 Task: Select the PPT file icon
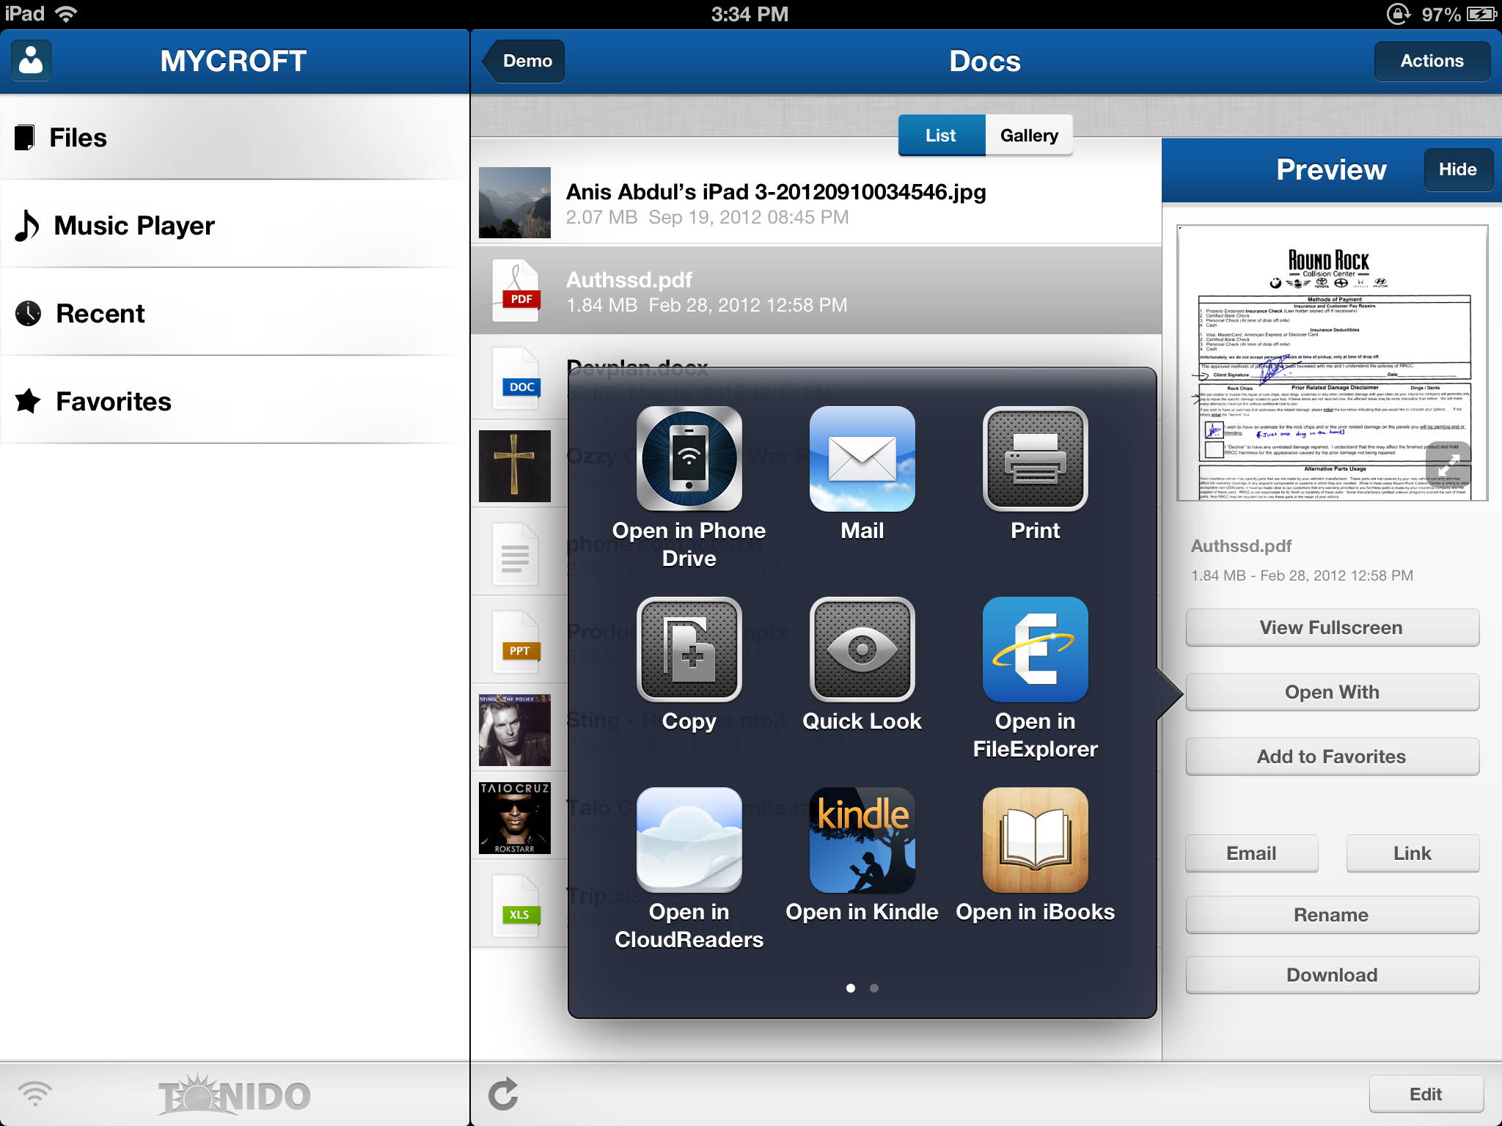point(516,643)
